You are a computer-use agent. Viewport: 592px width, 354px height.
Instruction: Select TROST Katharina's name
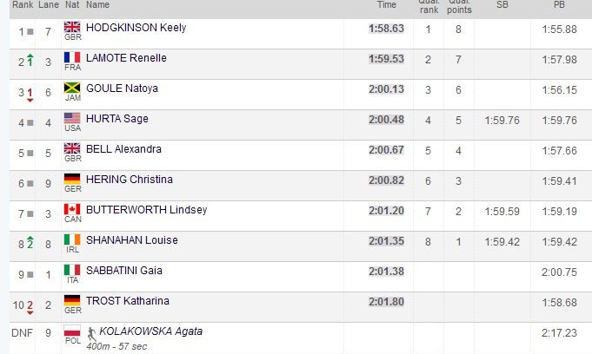pos(127,301)
